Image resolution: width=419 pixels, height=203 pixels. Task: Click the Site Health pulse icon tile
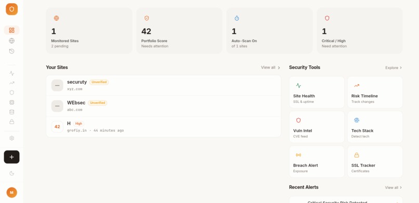pyautogui.click(x=298, y=86)
